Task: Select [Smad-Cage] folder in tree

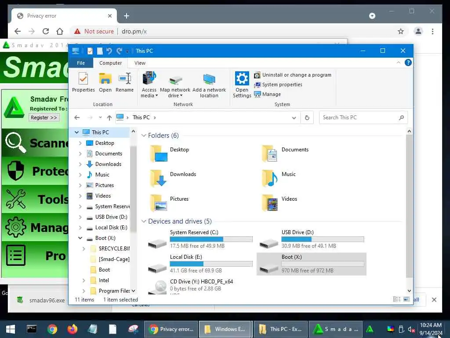Action: [114, 259]
